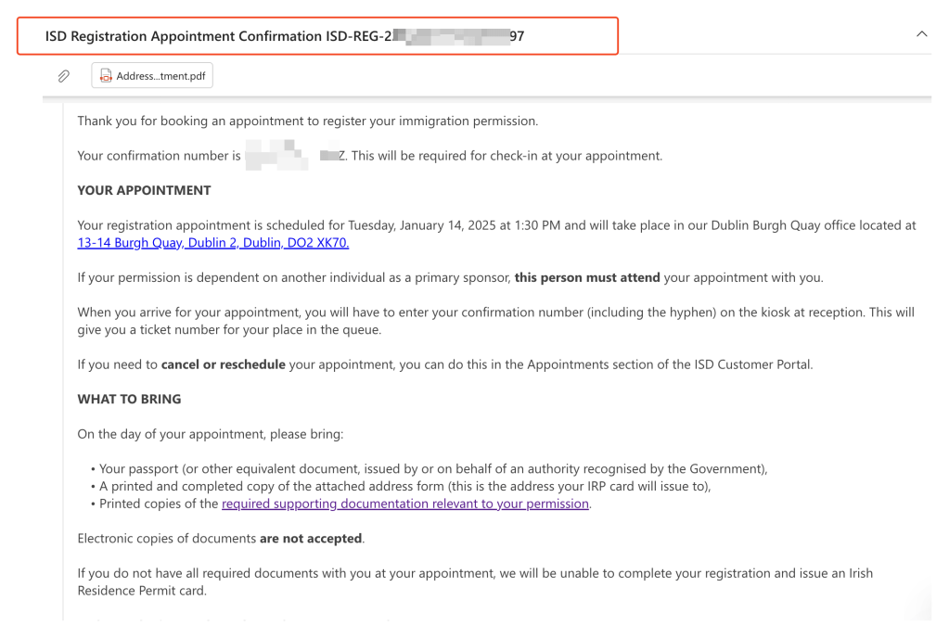Collapse the email with the top-right chevron
Screen dimensions: 949x638
click(921, 34)
